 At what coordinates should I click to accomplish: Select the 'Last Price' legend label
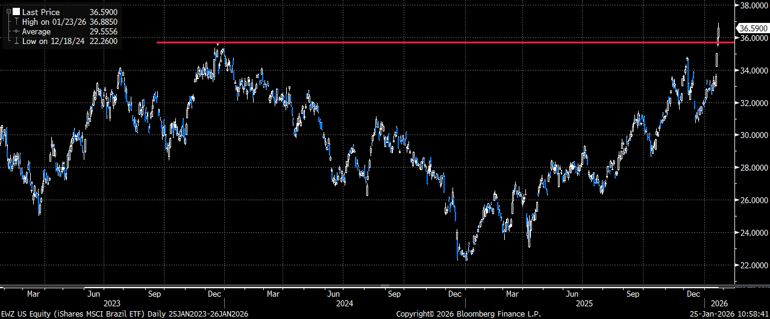(40, 11)
